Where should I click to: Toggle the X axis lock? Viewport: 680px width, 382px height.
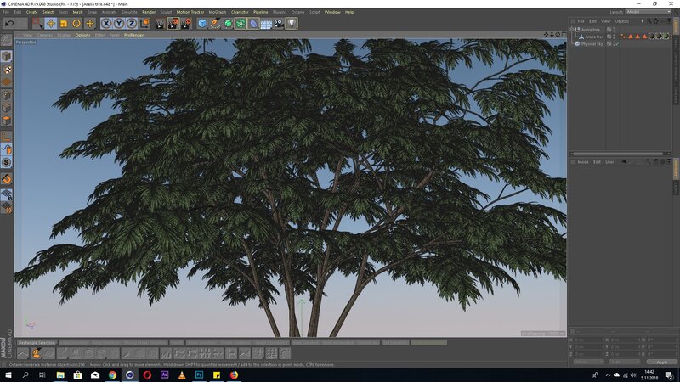(106, 24)
